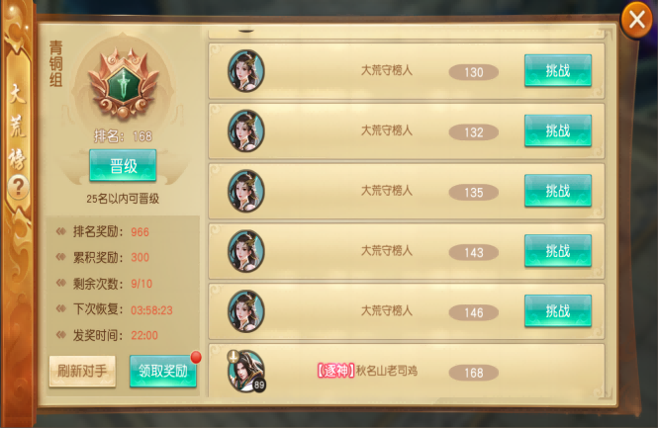Viewport: 658px width, 428px height.
Task: Challenge the rank 132 opponent
Action: click(x=558, y=130)
